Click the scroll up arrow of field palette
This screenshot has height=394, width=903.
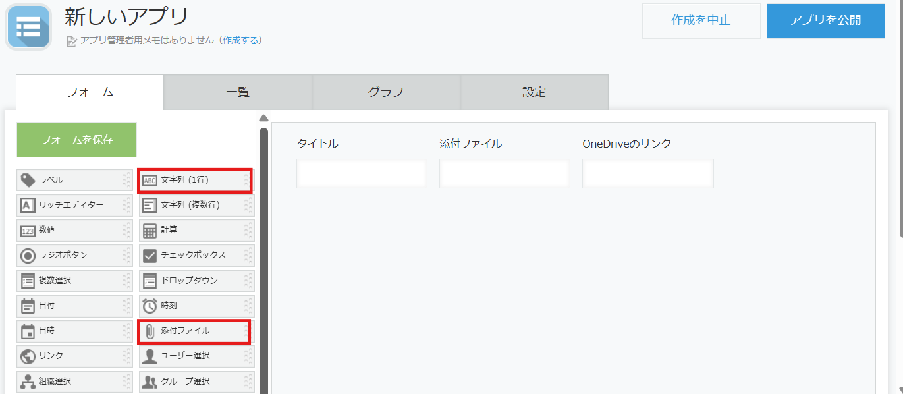(x=263, y=119)
